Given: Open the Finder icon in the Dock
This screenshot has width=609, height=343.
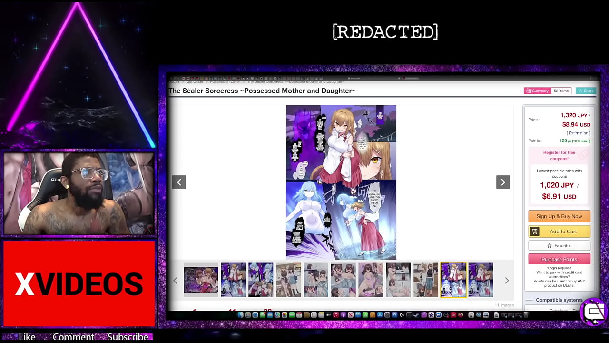Looking at the screenshot, I should [x=241, y=315].
